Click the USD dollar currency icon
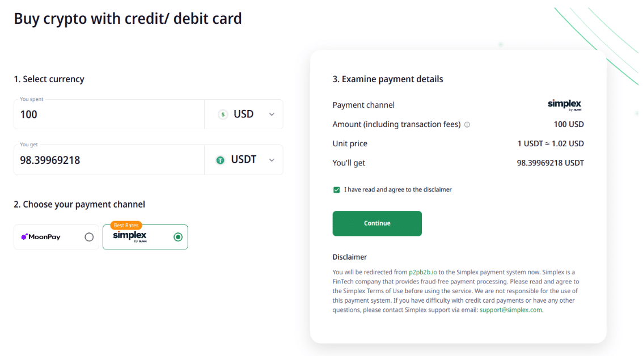643x356 pixels. click(223, 115)
